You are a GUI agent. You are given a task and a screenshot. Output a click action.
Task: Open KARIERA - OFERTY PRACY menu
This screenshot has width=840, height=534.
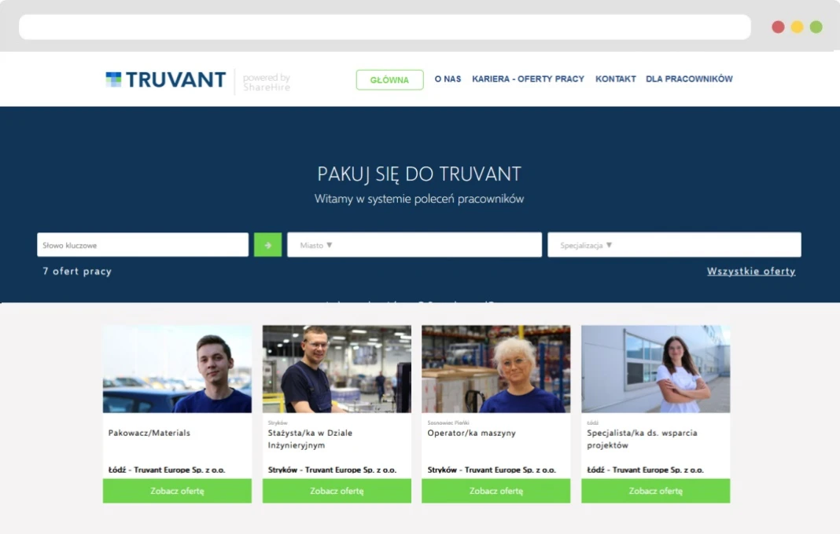tap(528, 79)
